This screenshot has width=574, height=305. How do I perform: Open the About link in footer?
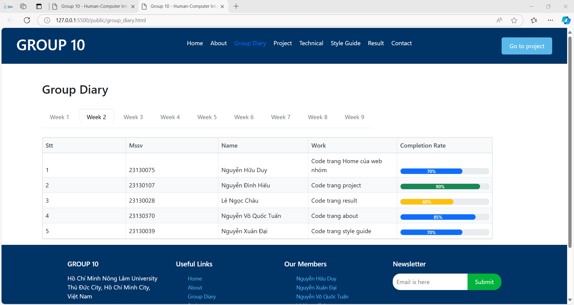[195, 287]
